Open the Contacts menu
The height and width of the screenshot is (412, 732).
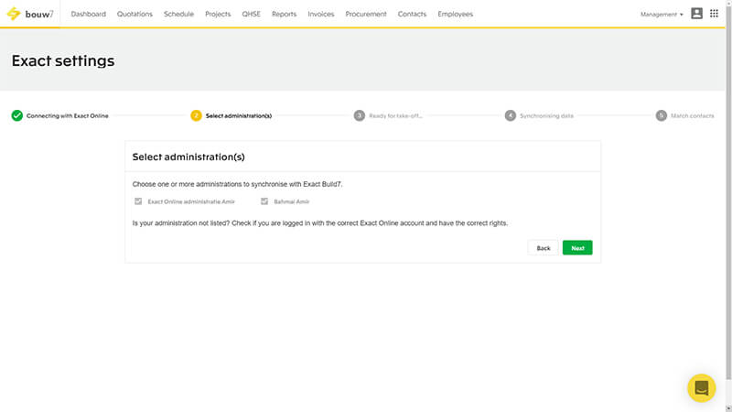(412, 14)
